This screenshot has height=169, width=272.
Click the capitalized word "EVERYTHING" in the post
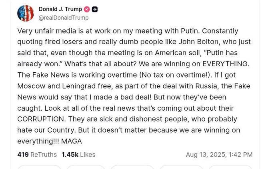point(225,64)
